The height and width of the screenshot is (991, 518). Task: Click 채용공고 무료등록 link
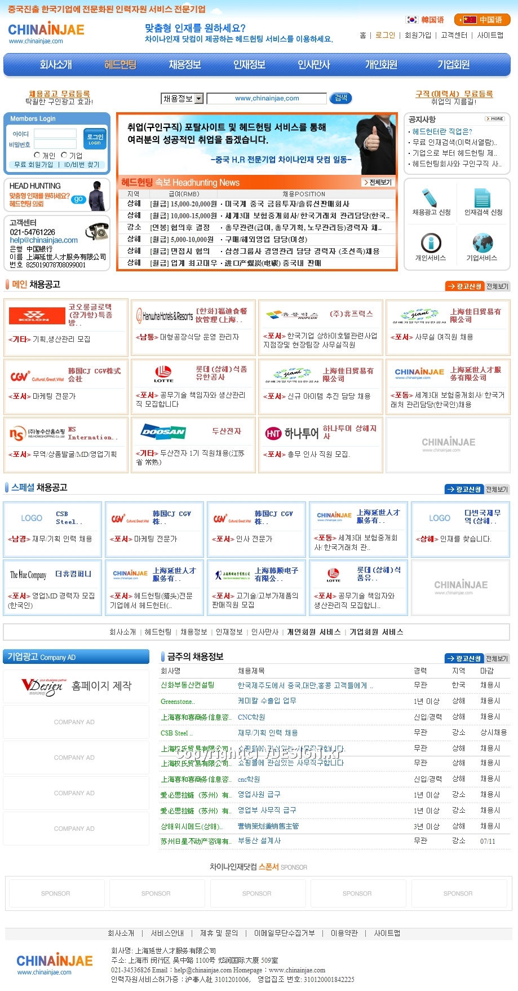tap(60, 94)
